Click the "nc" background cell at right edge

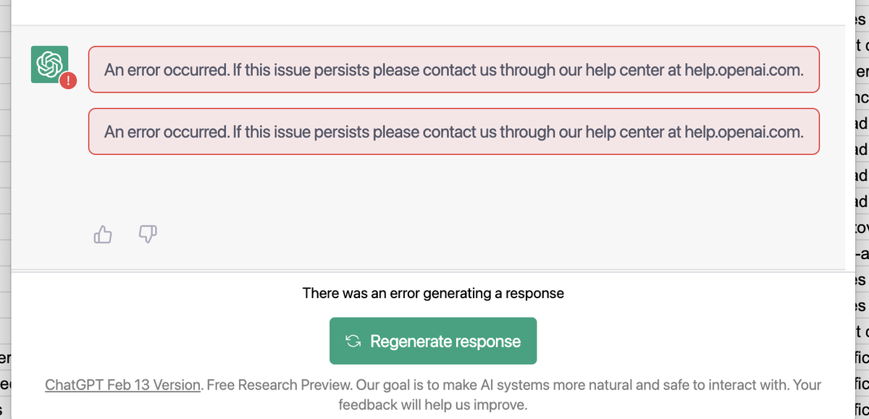coord(861,97)
